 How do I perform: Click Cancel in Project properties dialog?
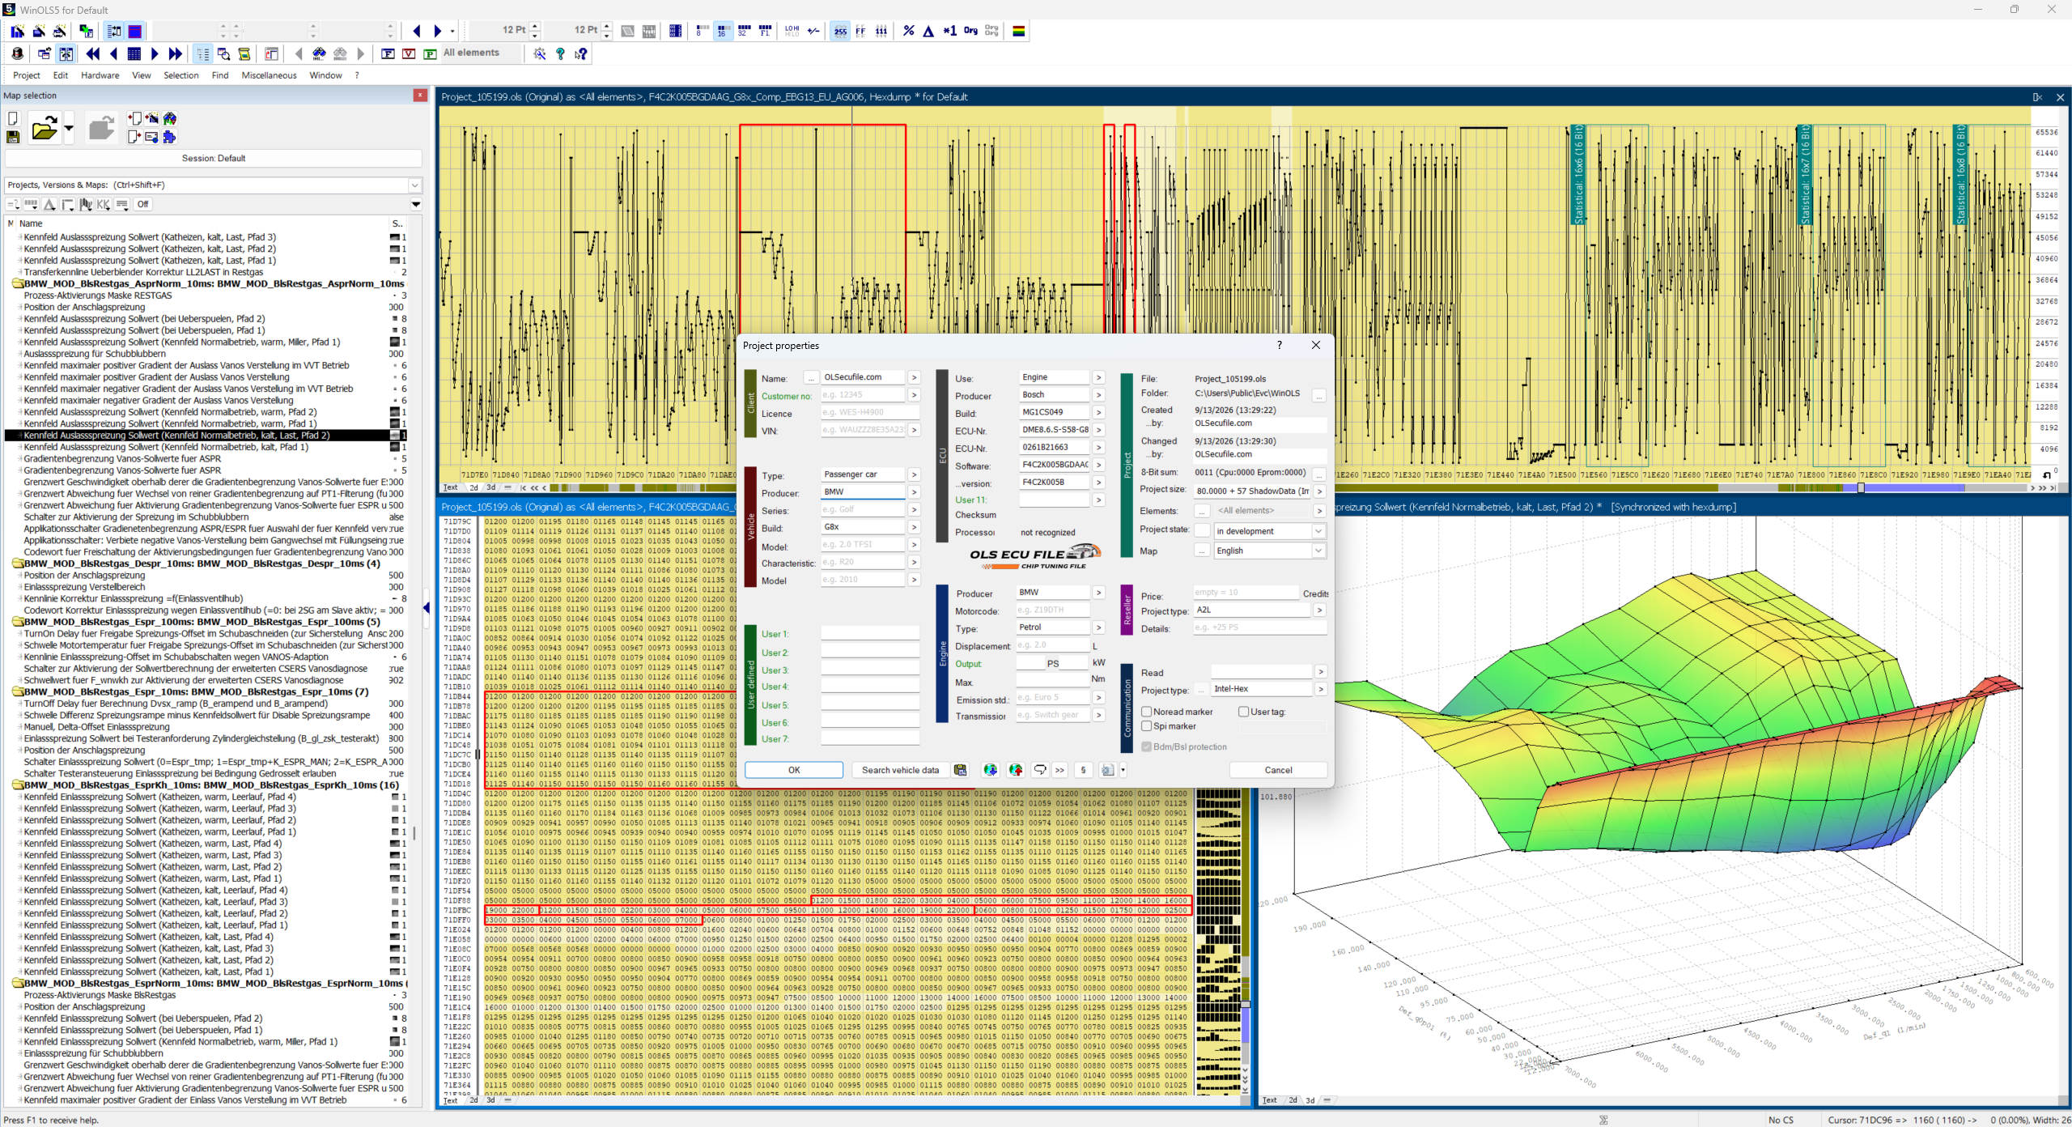click(x=1278, y=770)
